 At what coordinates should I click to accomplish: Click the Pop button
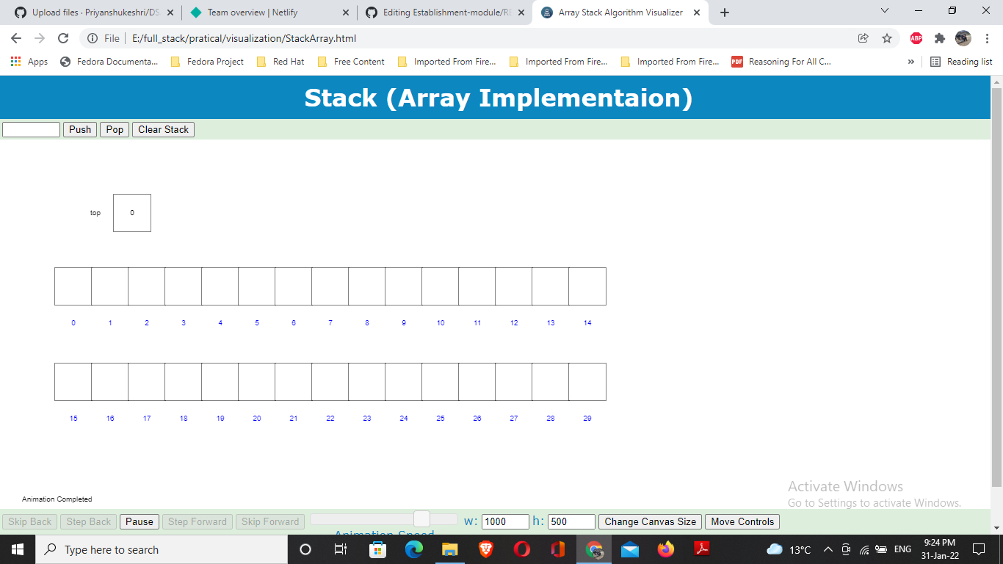click(115, 129)
